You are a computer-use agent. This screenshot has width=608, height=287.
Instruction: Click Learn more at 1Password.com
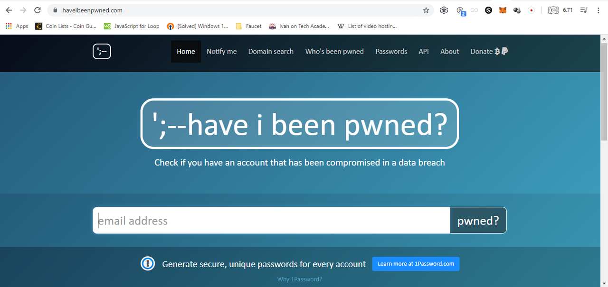pos(416,264)
